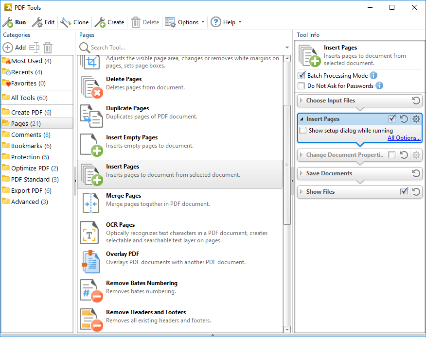426x337 pixels.
Task: Select Remove Bates Numbering icon
Action: [x=91, y=291]
